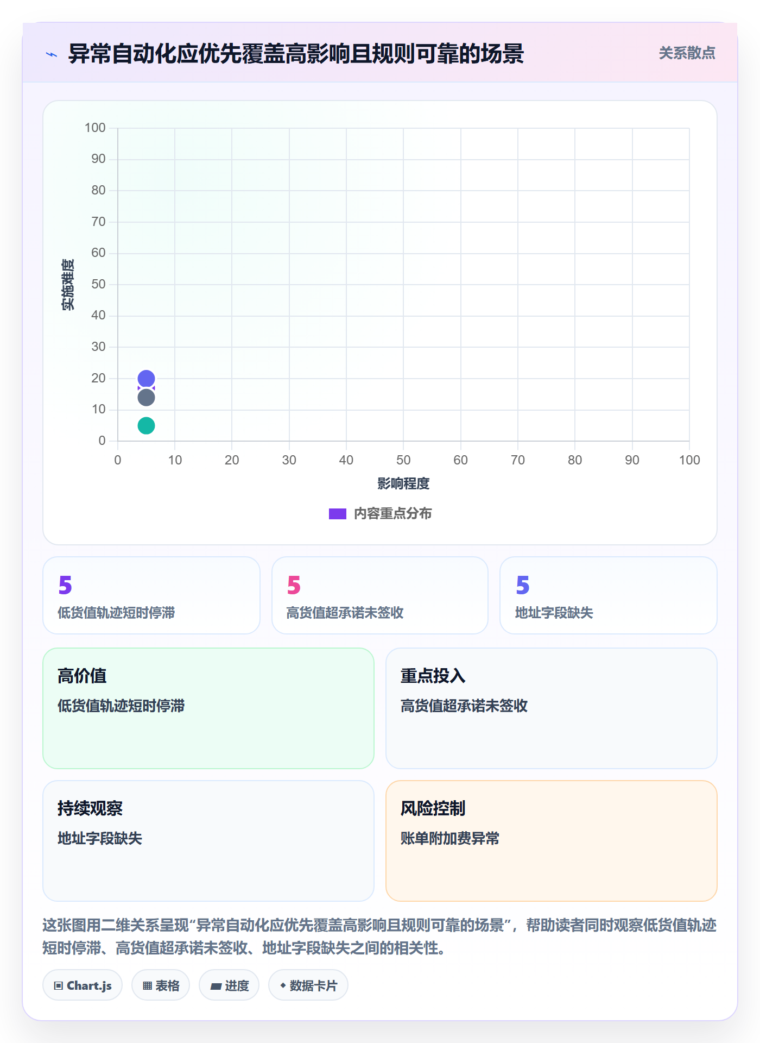
Task: Click the 100 tick on the 实施难度 axis
Action: pyautogui.click(x=95, y=128)
